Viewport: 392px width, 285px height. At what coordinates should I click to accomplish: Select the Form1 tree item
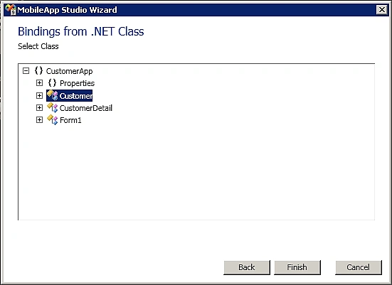(70, 120)
